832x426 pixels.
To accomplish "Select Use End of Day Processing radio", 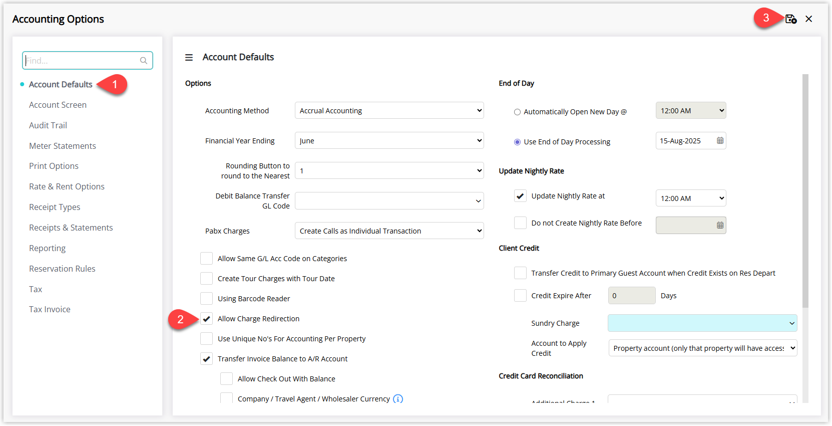I will point(517,142).
